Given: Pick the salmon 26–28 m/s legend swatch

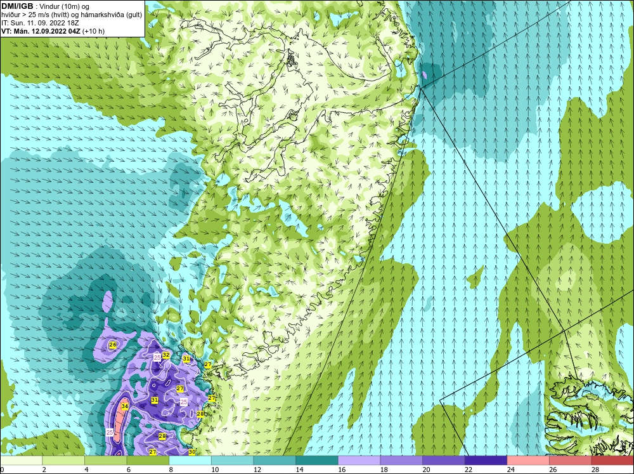Looking at the screenshot, I should point(571,460).
